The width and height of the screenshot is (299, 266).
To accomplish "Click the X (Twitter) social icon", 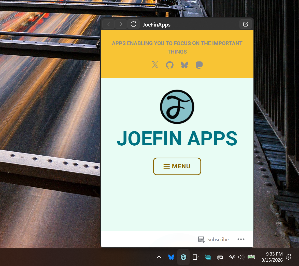I will coord(155,65).
